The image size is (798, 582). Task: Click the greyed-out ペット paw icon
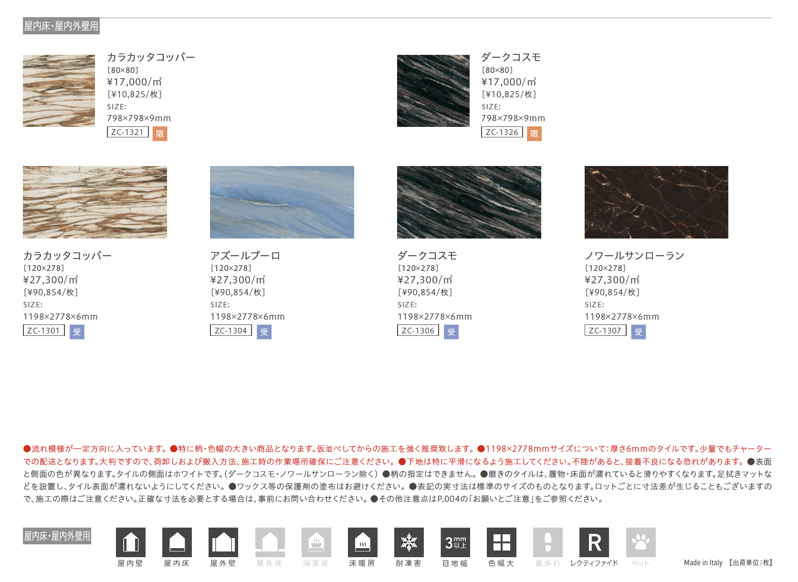pyautogui.click(x=640, y=542)
